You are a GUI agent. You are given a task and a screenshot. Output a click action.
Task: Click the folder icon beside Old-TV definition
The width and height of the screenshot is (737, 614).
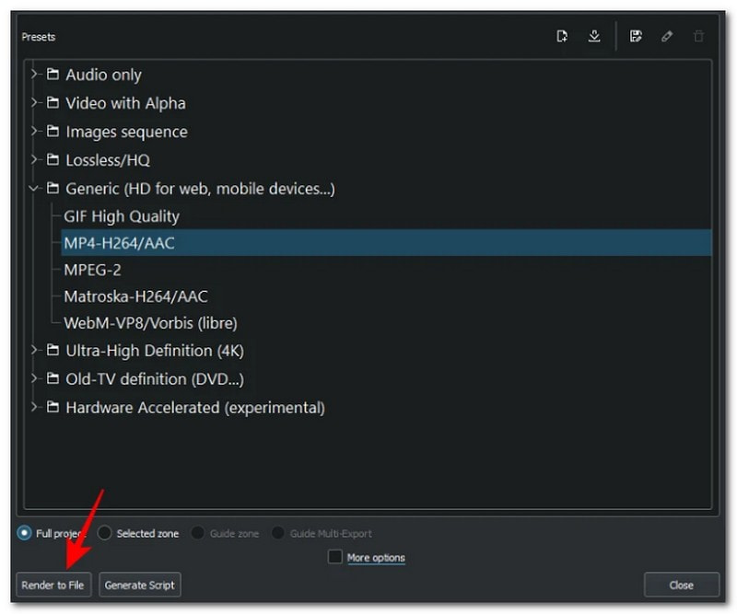(x=53, y=378)
